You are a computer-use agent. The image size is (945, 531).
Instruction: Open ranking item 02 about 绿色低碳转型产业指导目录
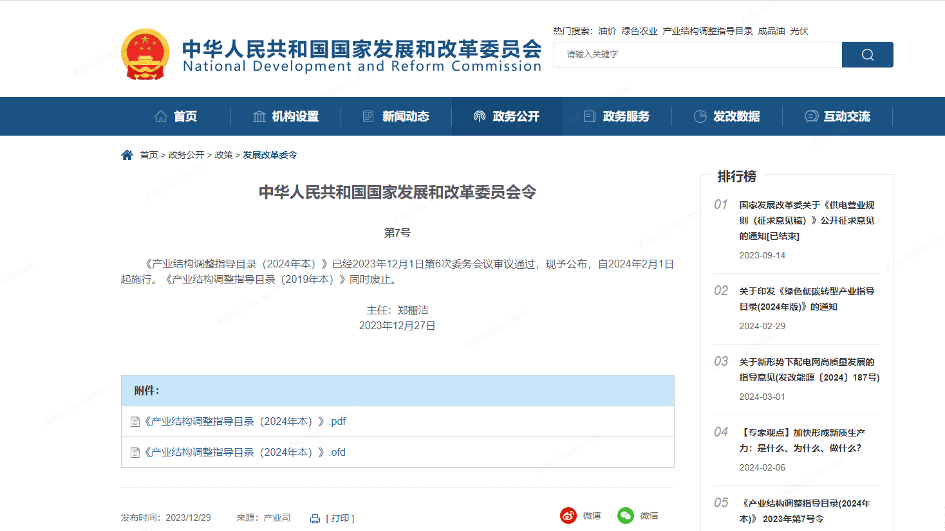pos(806,299)
